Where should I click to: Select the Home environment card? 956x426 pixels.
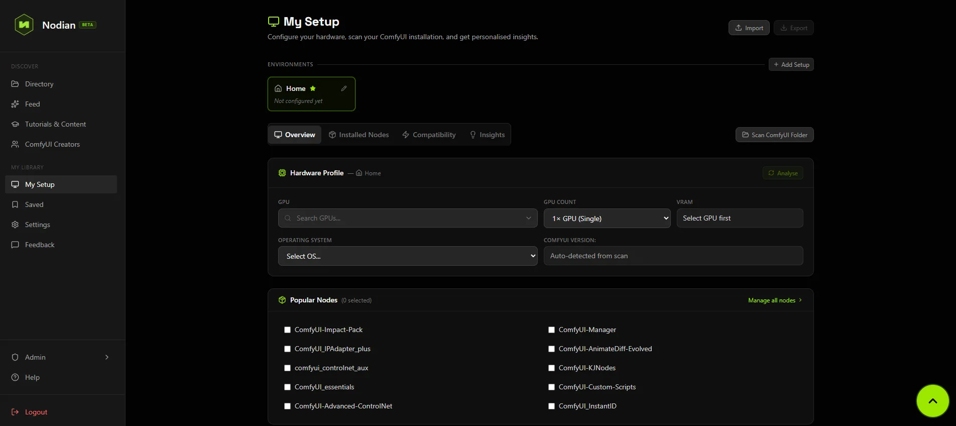(311, 94)
